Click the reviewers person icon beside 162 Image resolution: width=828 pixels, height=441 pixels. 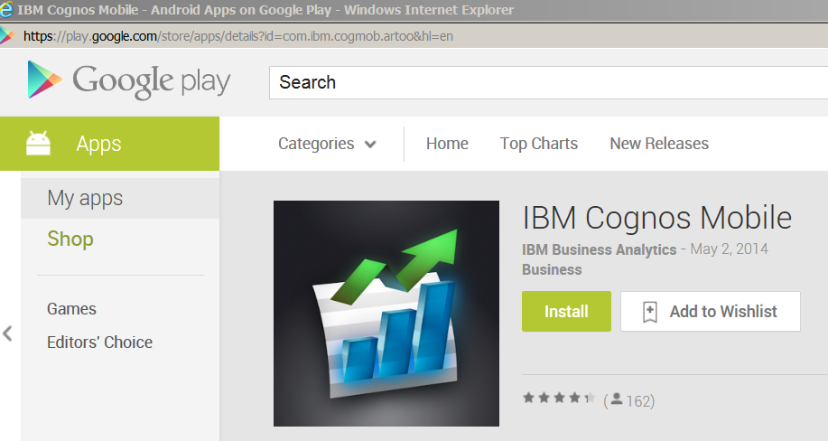tap(616, 399)
